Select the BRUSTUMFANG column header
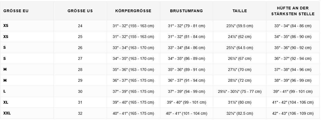The image size is (321, 120). pos(186,11)
